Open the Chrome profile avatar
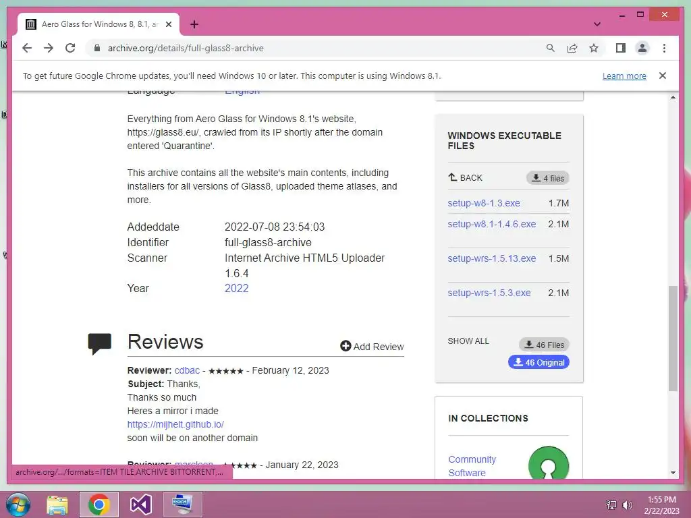 [642, 48]
